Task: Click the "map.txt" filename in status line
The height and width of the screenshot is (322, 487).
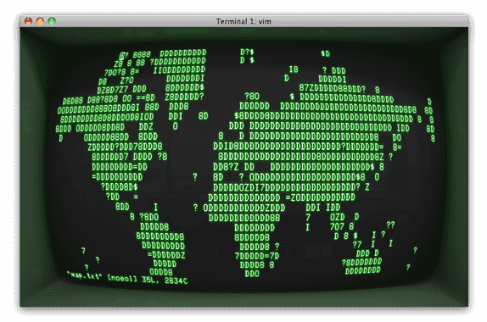Action: (x=84, y=275)
